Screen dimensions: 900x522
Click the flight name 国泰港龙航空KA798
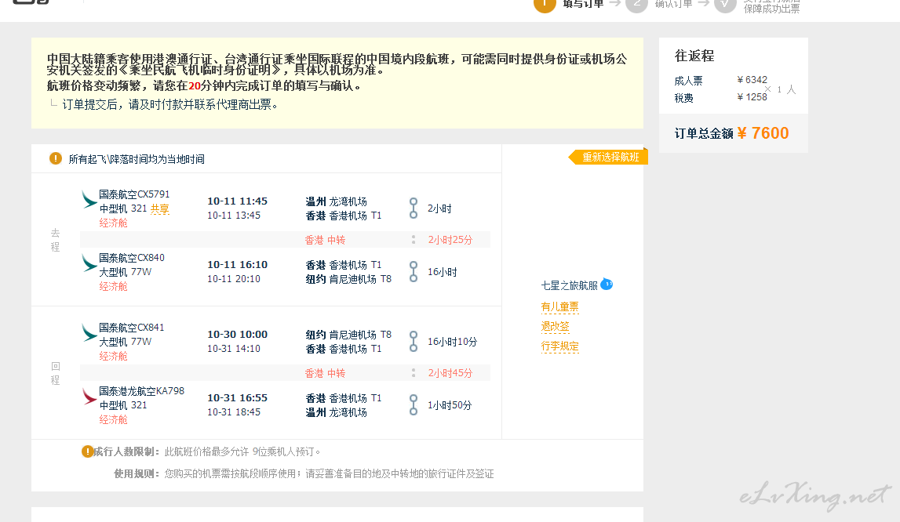point(142,390)
